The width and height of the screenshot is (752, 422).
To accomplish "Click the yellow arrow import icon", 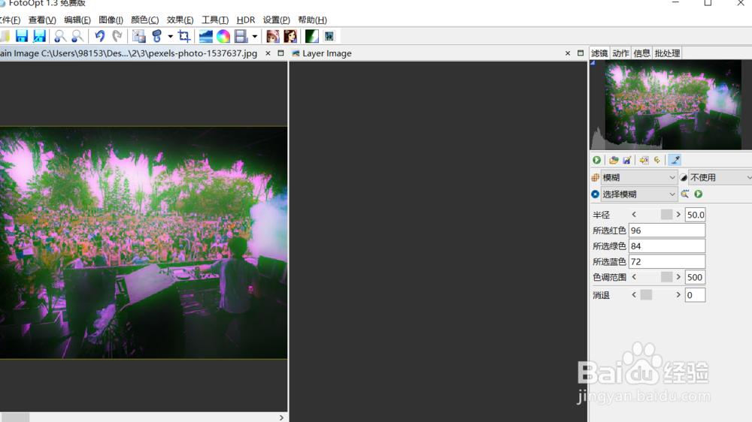I will pyautogui.click(x=644, y=160).
